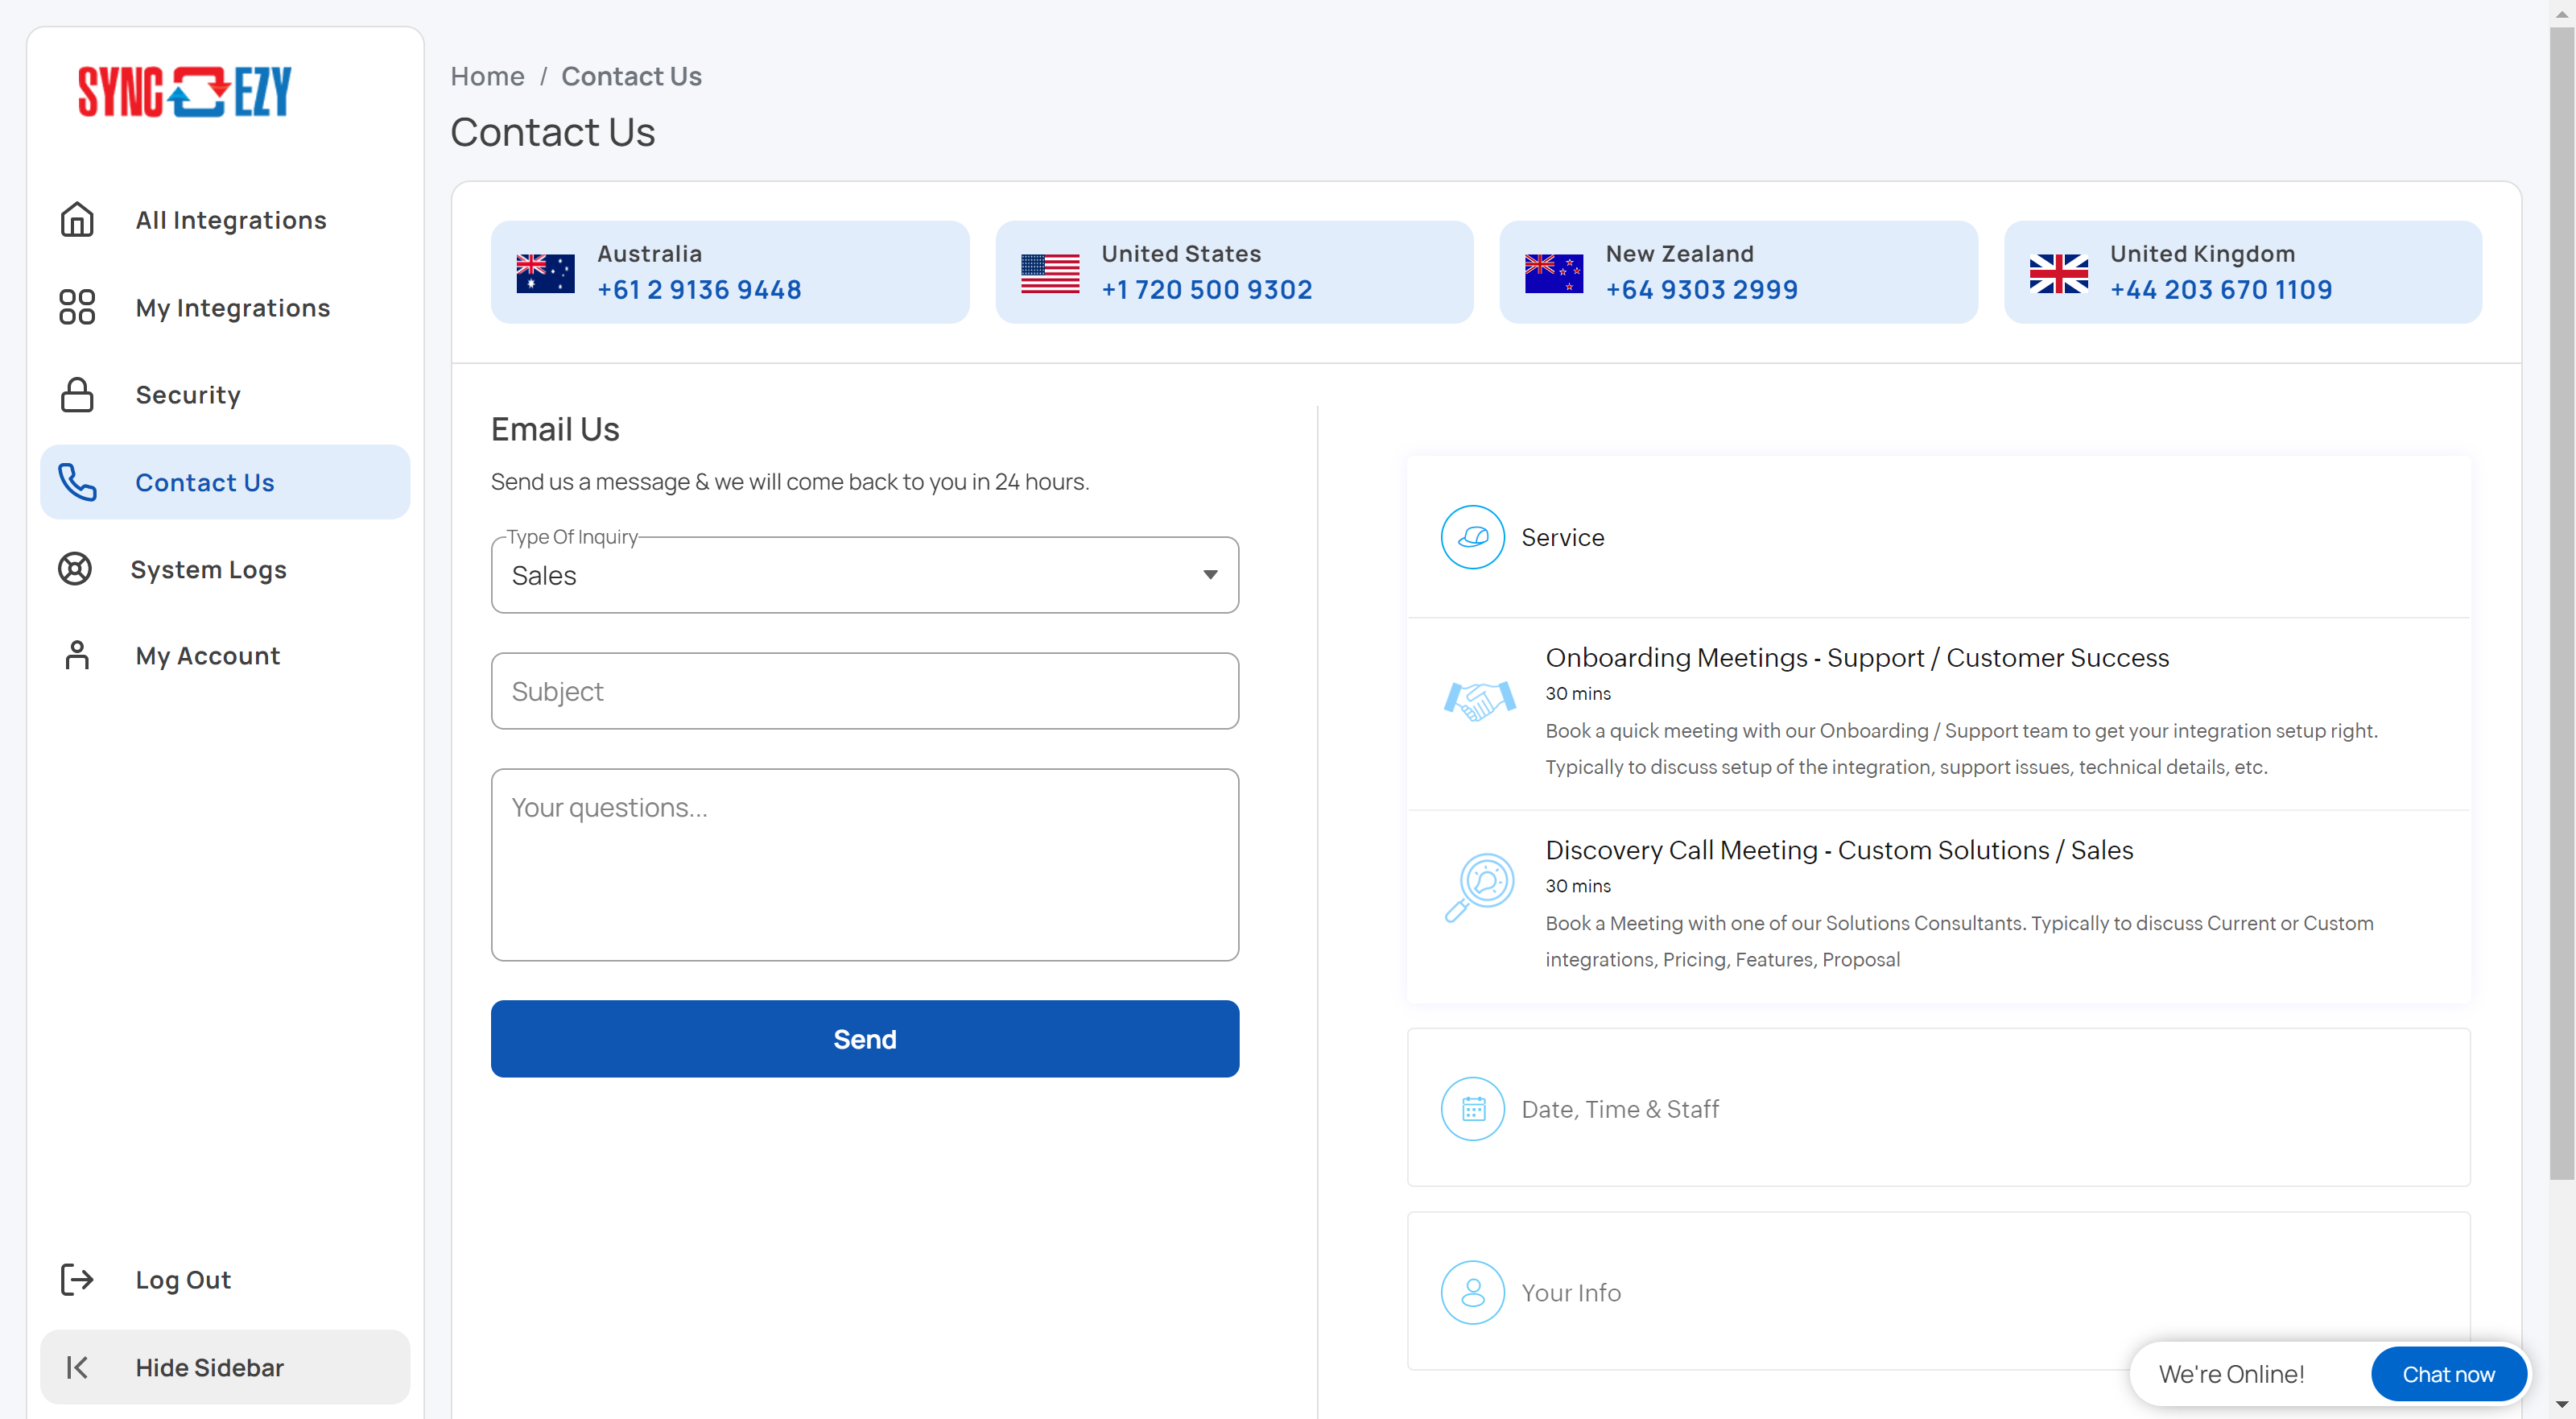Viewport: 2576px width, 1419px height.
Task: Submit the form with Send button
Action: 865,1039
